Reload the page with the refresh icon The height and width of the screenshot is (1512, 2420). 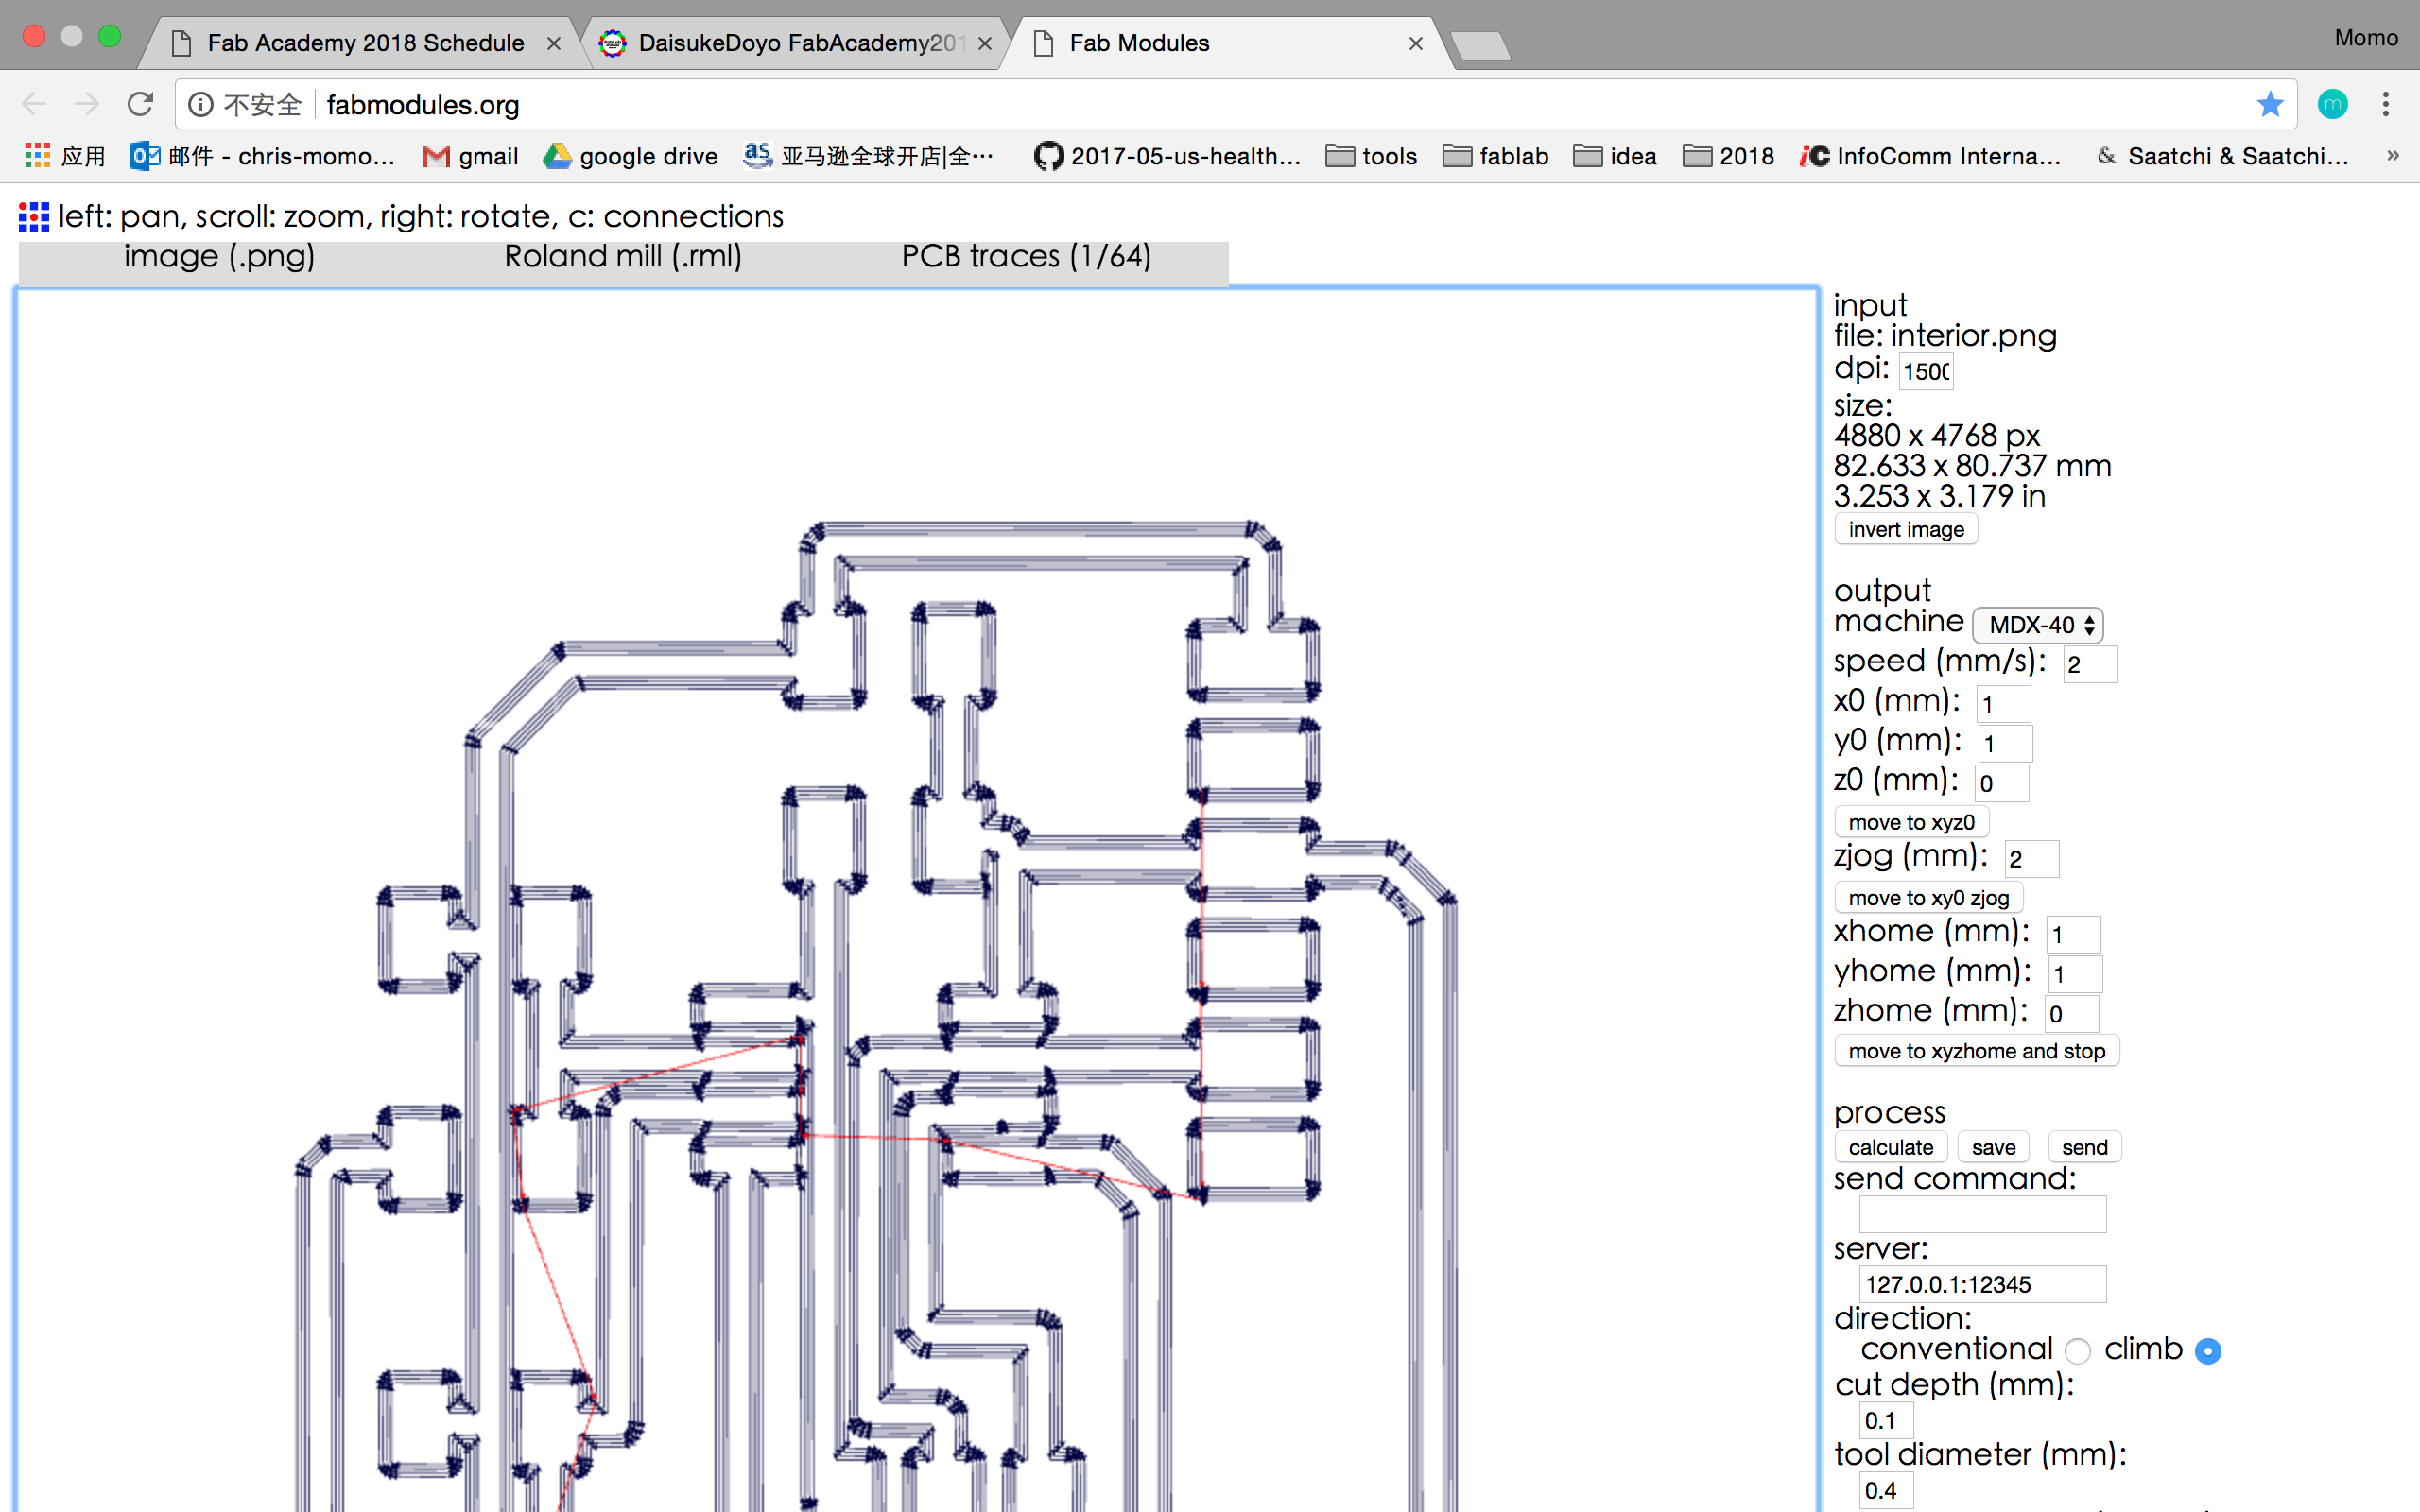tap(140, 104)
